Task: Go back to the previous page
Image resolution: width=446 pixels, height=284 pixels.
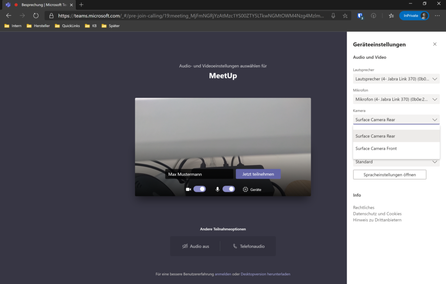Action: point(9,16)
